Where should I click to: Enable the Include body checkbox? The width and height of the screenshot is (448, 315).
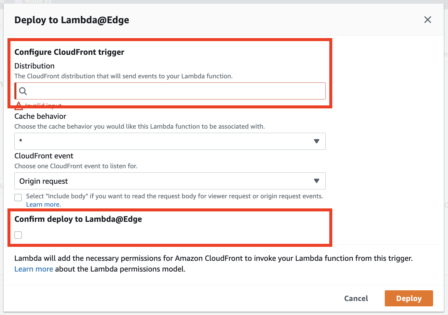[18, 197]
